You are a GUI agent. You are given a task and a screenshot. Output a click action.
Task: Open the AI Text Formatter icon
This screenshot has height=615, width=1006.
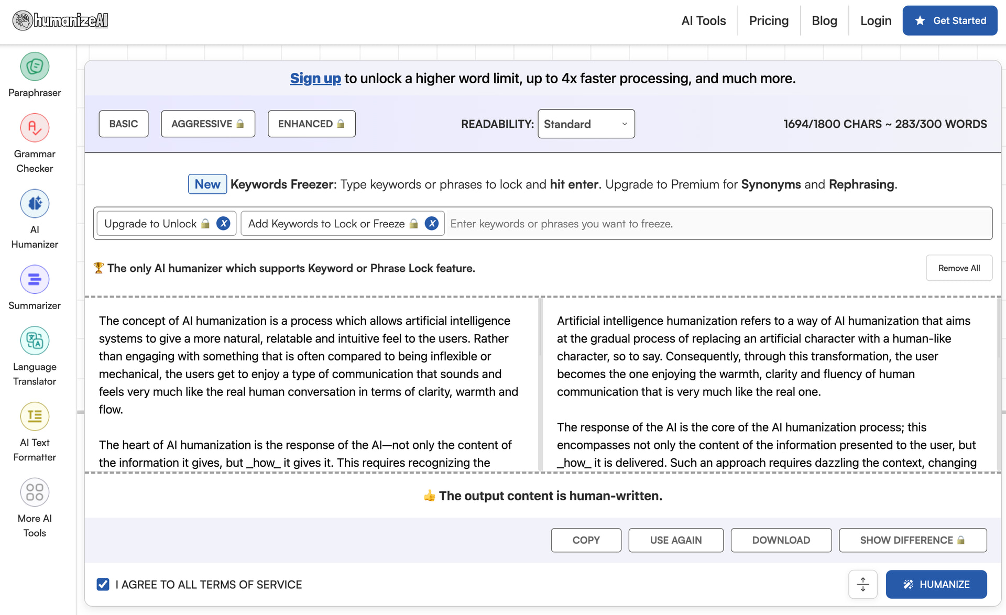point(35,416)
